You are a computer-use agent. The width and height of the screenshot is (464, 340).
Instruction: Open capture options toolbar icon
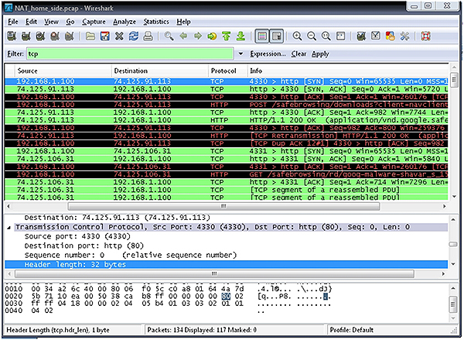point(26,36)
